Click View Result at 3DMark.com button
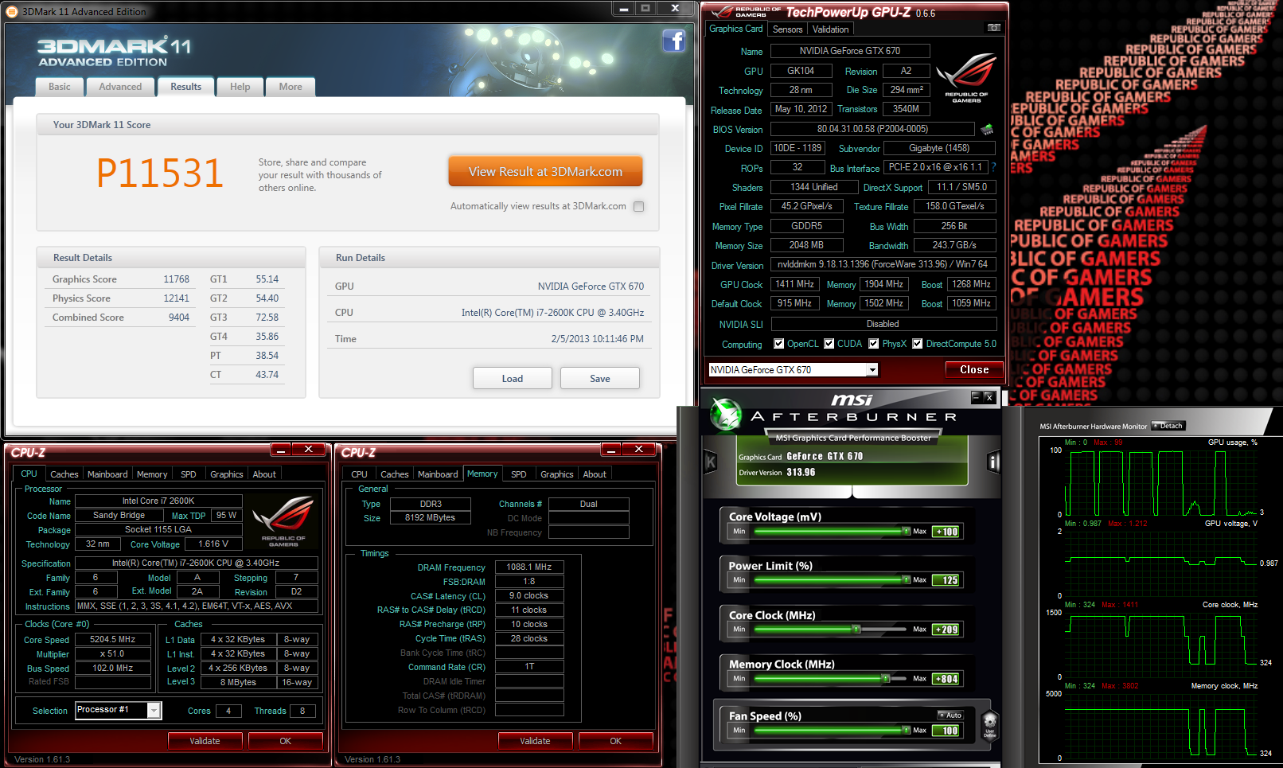 [x=545, y=171]
